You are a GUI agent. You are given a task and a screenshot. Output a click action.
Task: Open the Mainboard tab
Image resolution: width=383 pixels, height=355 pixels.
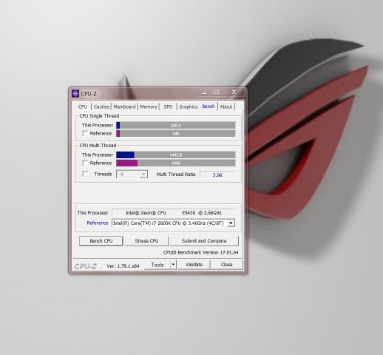(x=124, y=106)
